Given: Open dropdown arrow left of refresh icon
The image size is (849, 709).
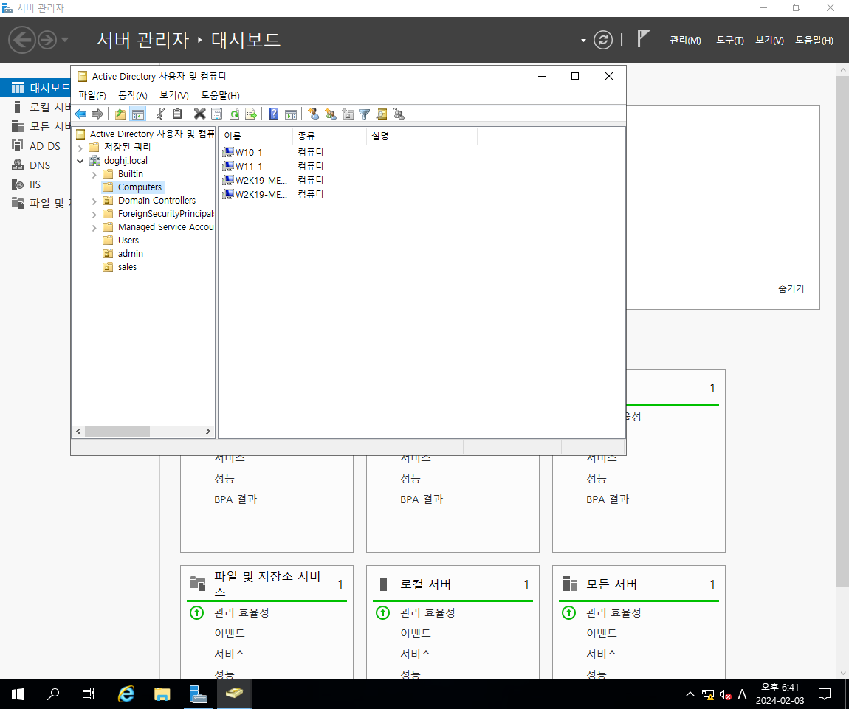Looking at the screenshot, I should (583, 40).
